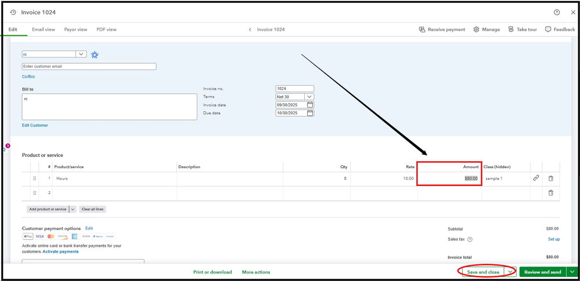Grab the drag handle of line 2
Image resolution: width=580 pixels, height=281 pixels.
click(x=34, y=193)
